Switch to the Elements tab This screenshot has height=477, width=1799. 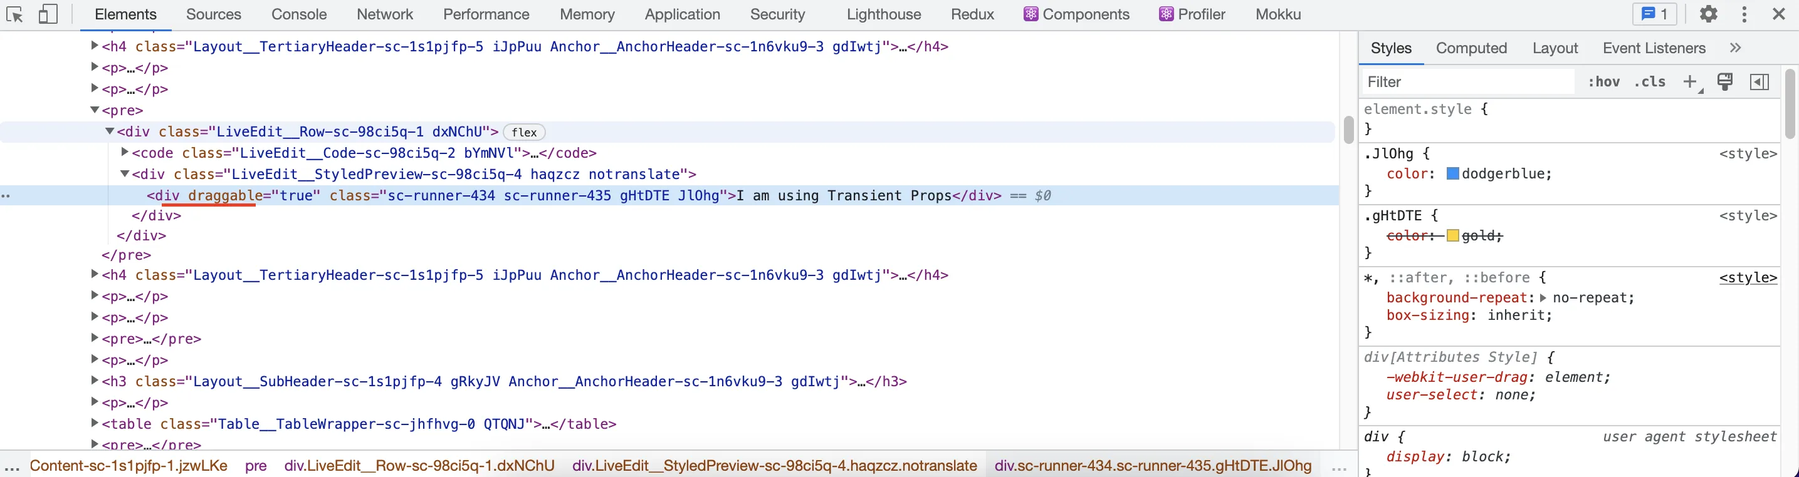tap(126, 14)
